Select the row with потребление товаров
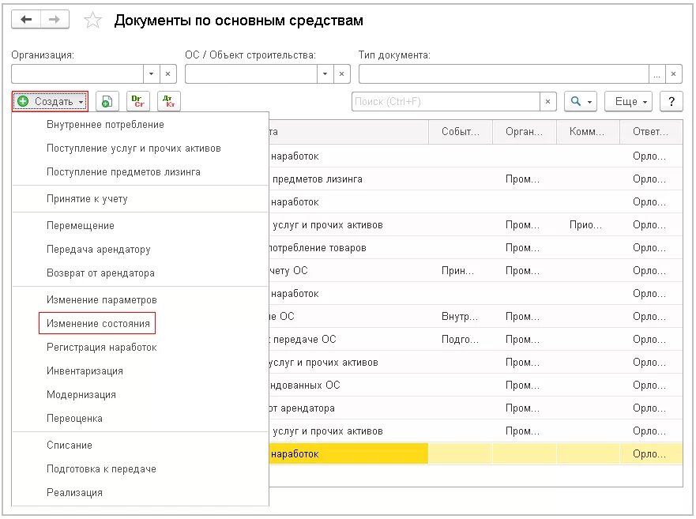Viewport: 696px width, 519px height. click(x=476, y=248)
